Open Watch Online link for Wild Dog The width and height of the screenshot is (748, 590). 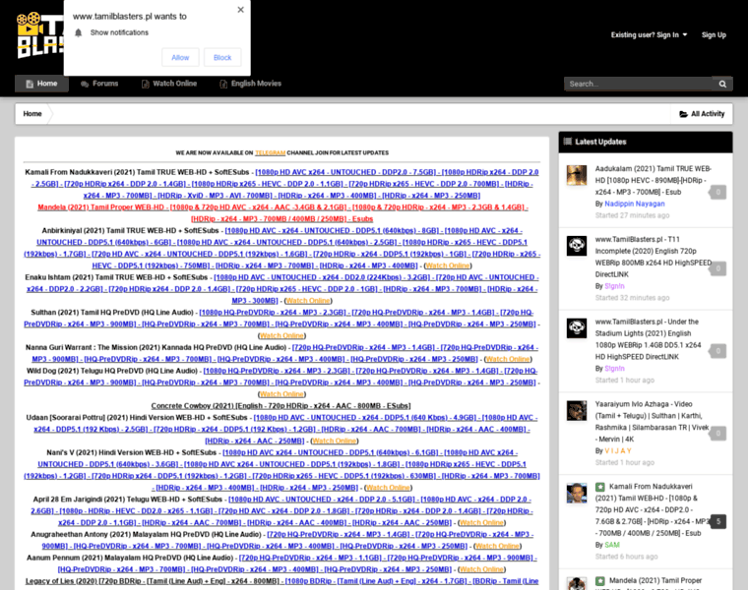[281, 394]
